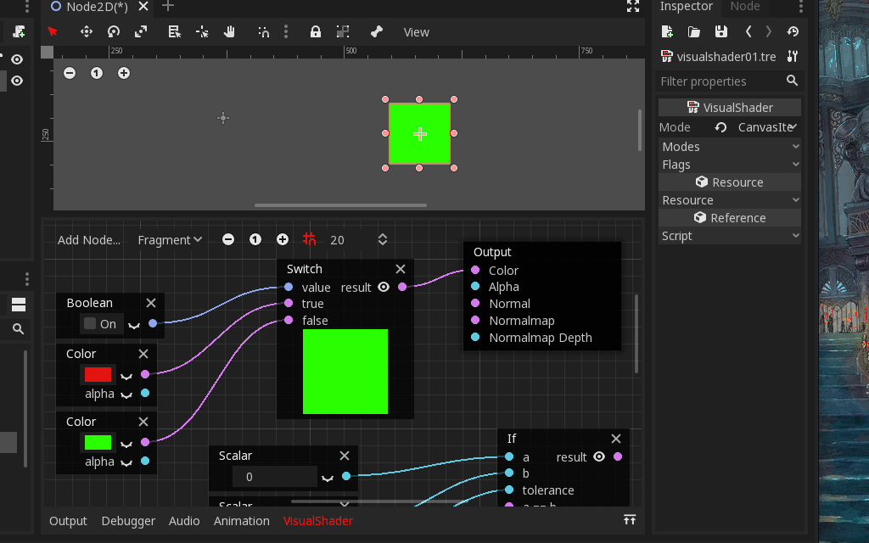The height and width of the screenshot is (543, 869).
Task: Zoom out the shader graph
Action: click(x=227, y=239)
